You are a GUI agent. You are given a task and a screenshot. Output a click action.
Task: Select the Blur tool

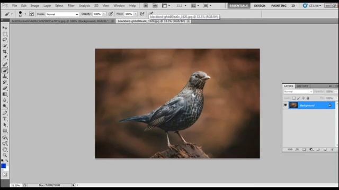tap(5, 100)
